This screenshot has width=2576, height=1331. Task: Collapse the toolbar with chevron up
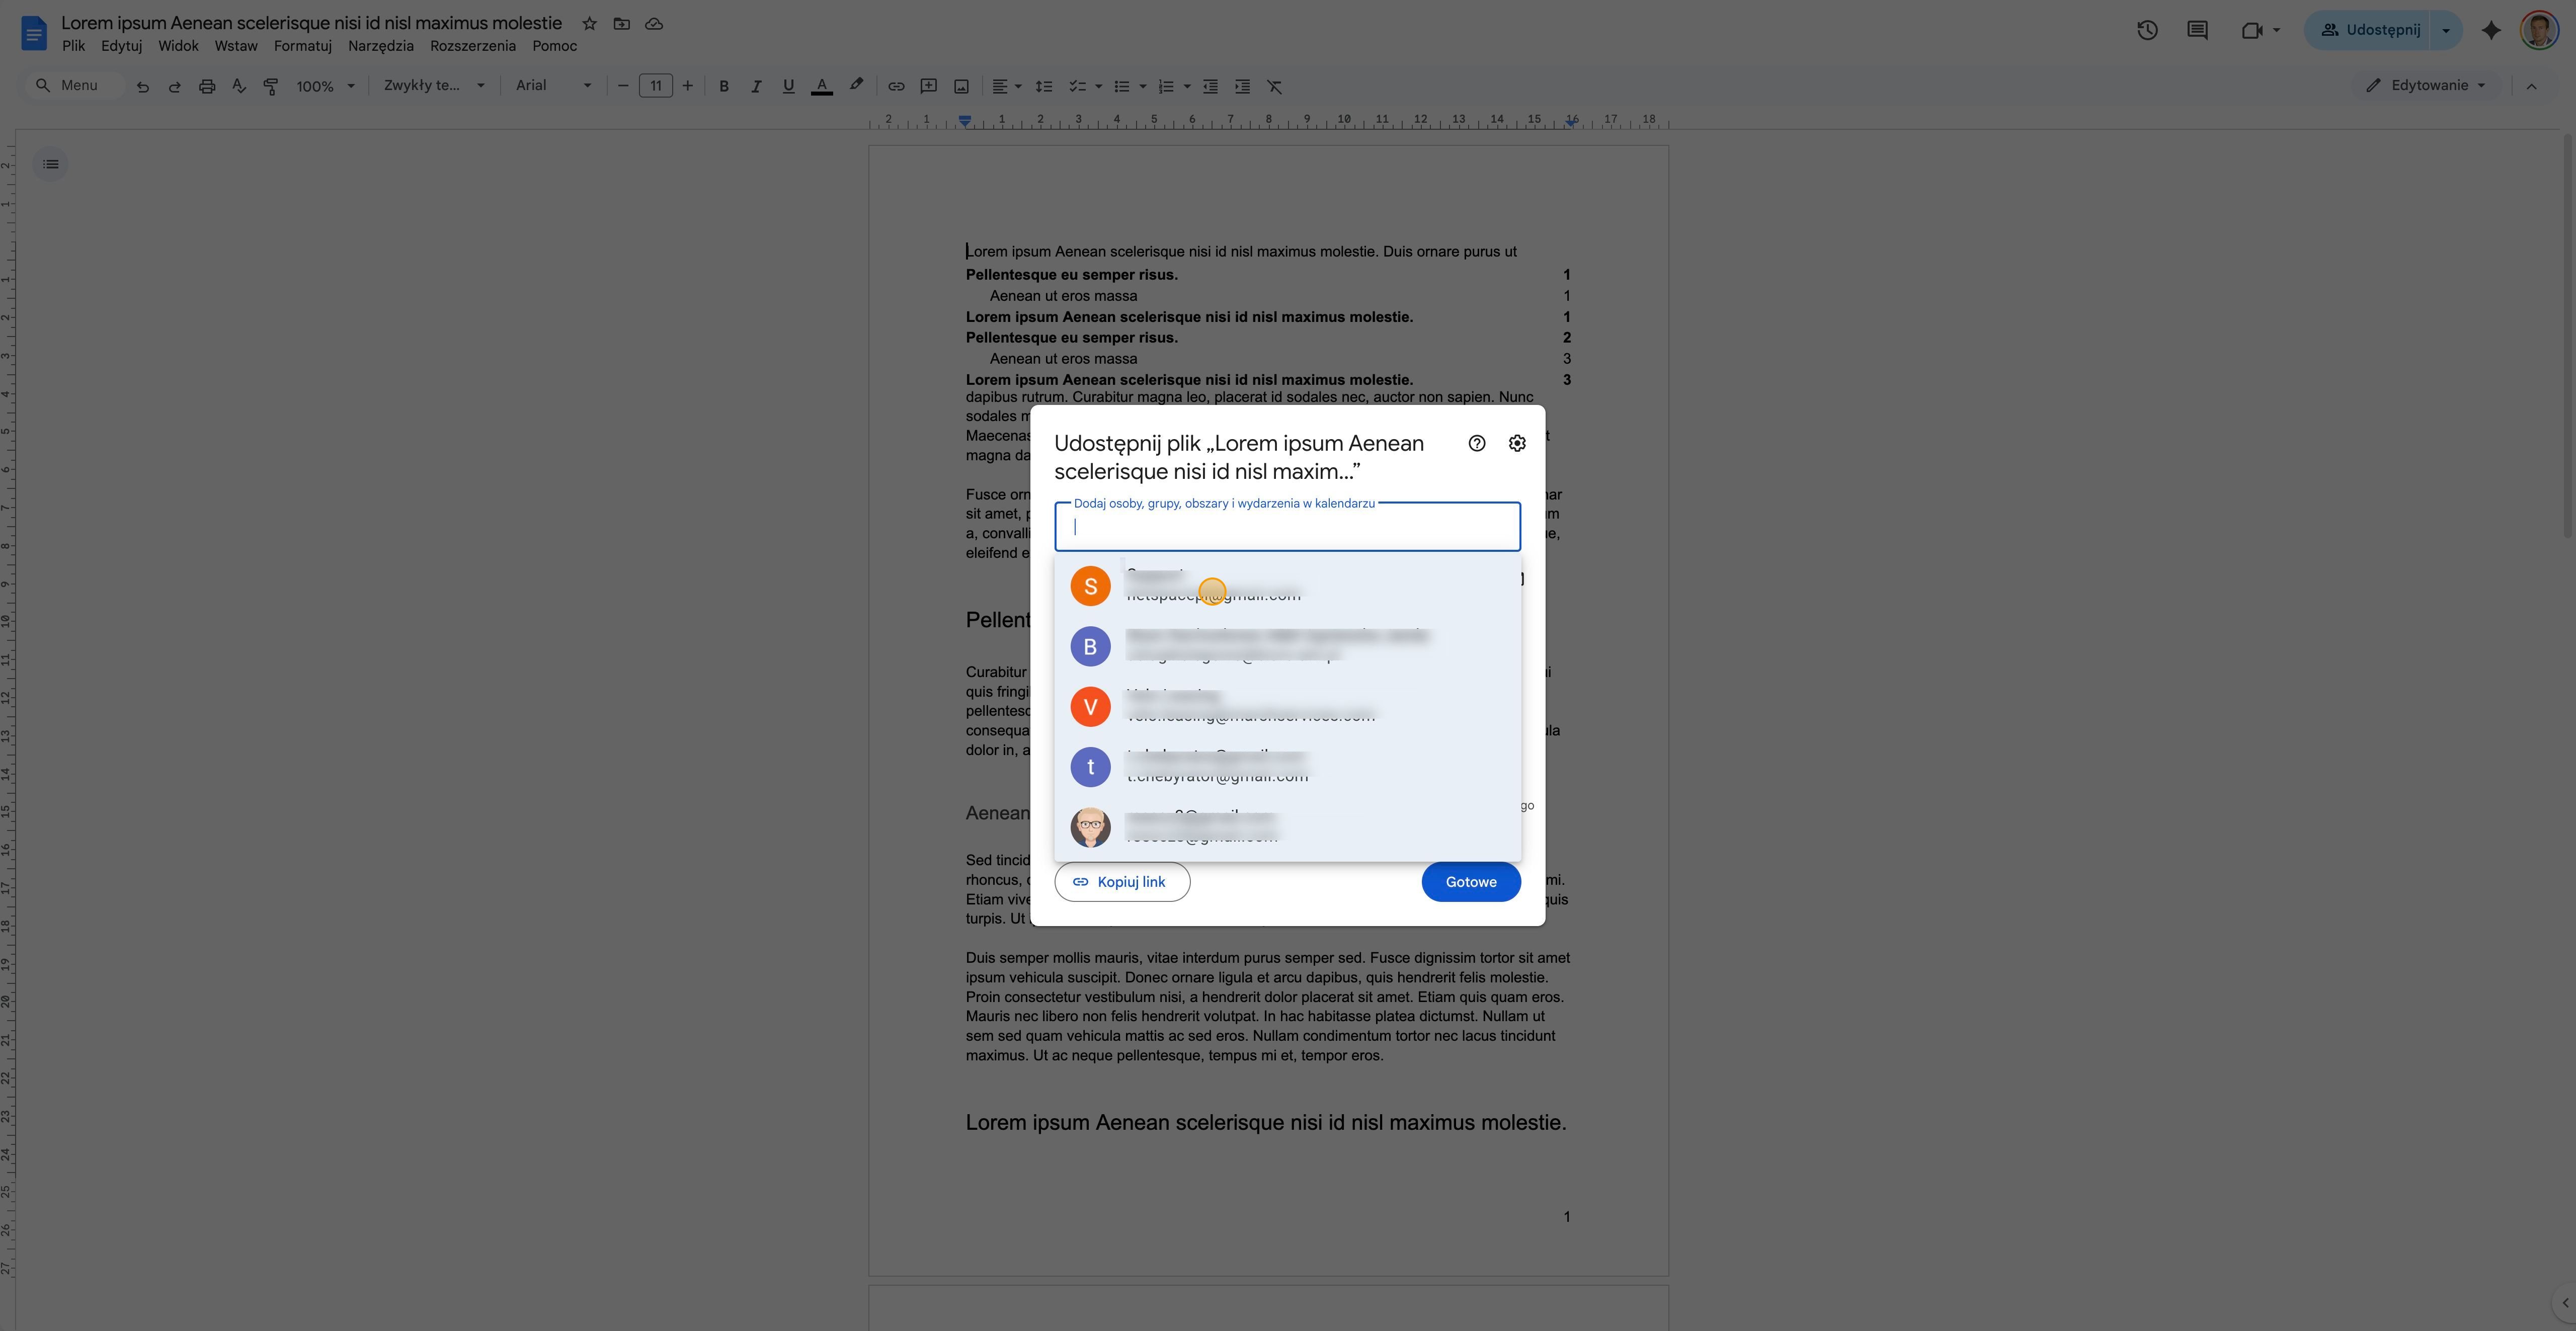pos(2531,86)
